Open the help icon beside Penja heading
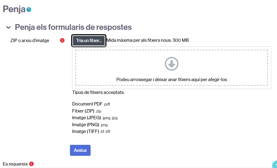 29,10
